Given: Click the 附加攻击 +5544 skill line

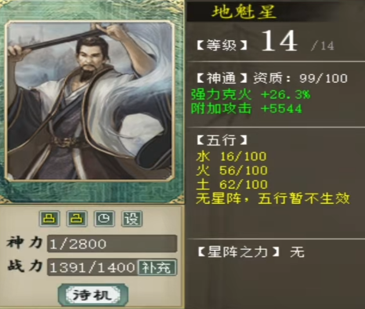Looking at the screenshot, I should pyautogui.click(x=247, y=108).
